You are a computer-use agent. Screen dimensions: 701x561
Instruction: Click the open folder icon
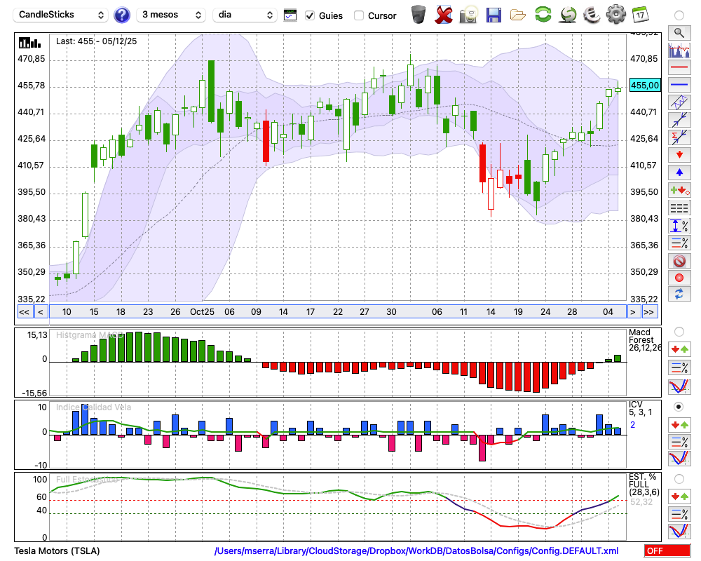(518, 15)
